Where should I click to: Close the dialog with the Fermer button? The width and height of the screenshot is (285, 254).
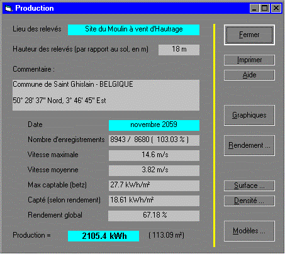249,35
